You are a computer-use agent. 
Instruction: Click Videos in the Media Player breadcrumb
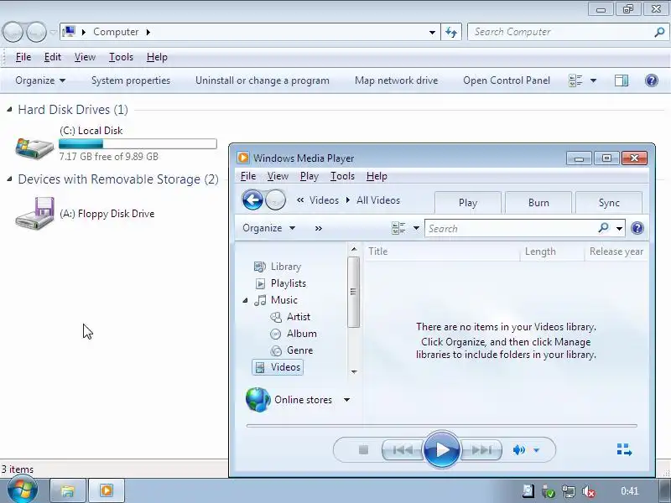click(x=324, y=200)
